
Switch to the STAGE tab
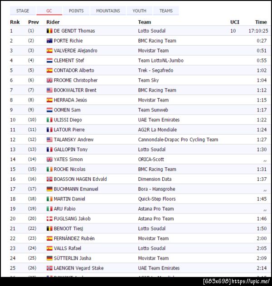tap(23, 11)
